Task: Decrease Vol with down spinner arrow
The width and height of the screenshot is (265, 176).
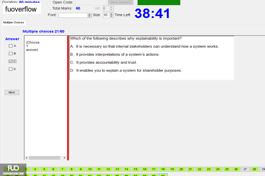Action: click(111, 10)
